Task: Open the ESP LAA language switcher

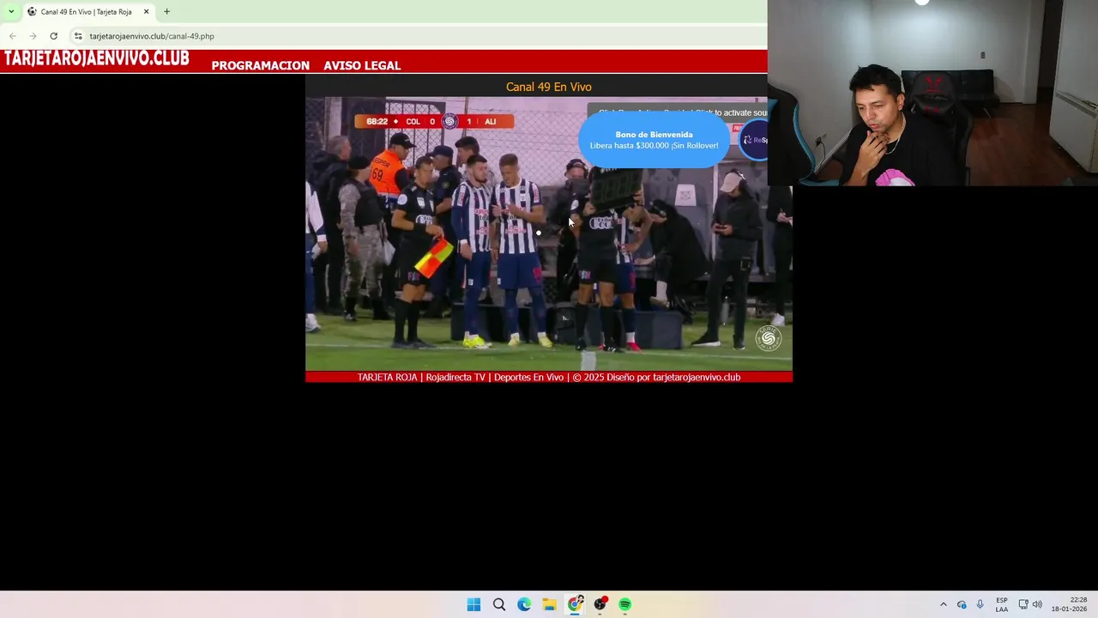Action: [1002, 604]
